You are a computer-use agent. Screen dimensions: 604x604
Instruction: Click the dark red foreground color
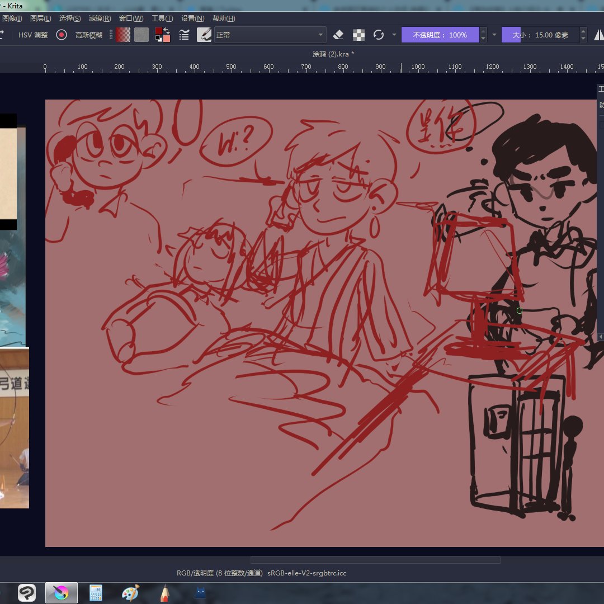[158, 31]
